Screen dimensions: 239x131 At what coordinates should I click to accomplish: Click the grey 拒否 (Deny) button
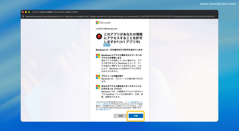point(121,116)
